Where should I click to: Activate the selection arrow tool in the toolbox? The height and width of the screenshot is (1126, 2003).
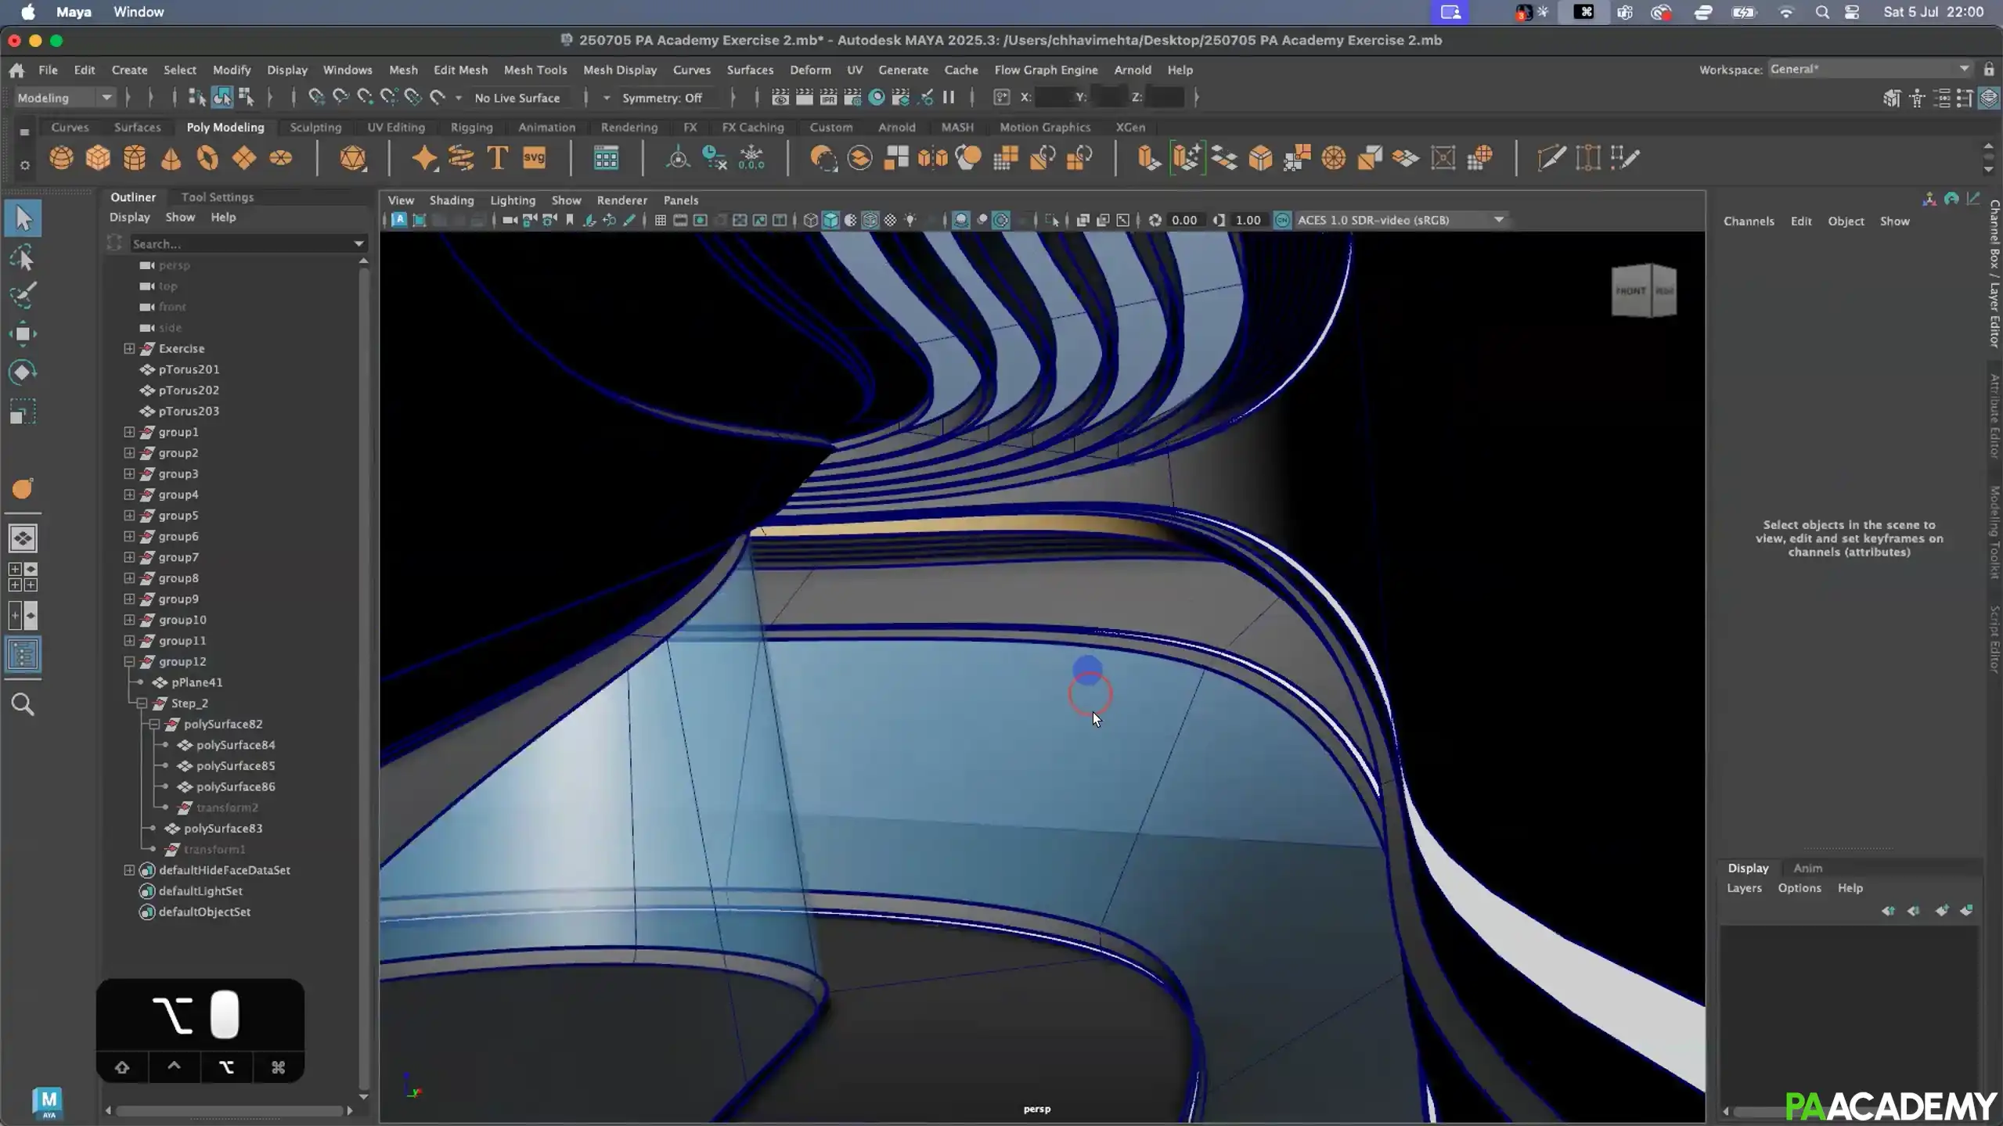23,218
